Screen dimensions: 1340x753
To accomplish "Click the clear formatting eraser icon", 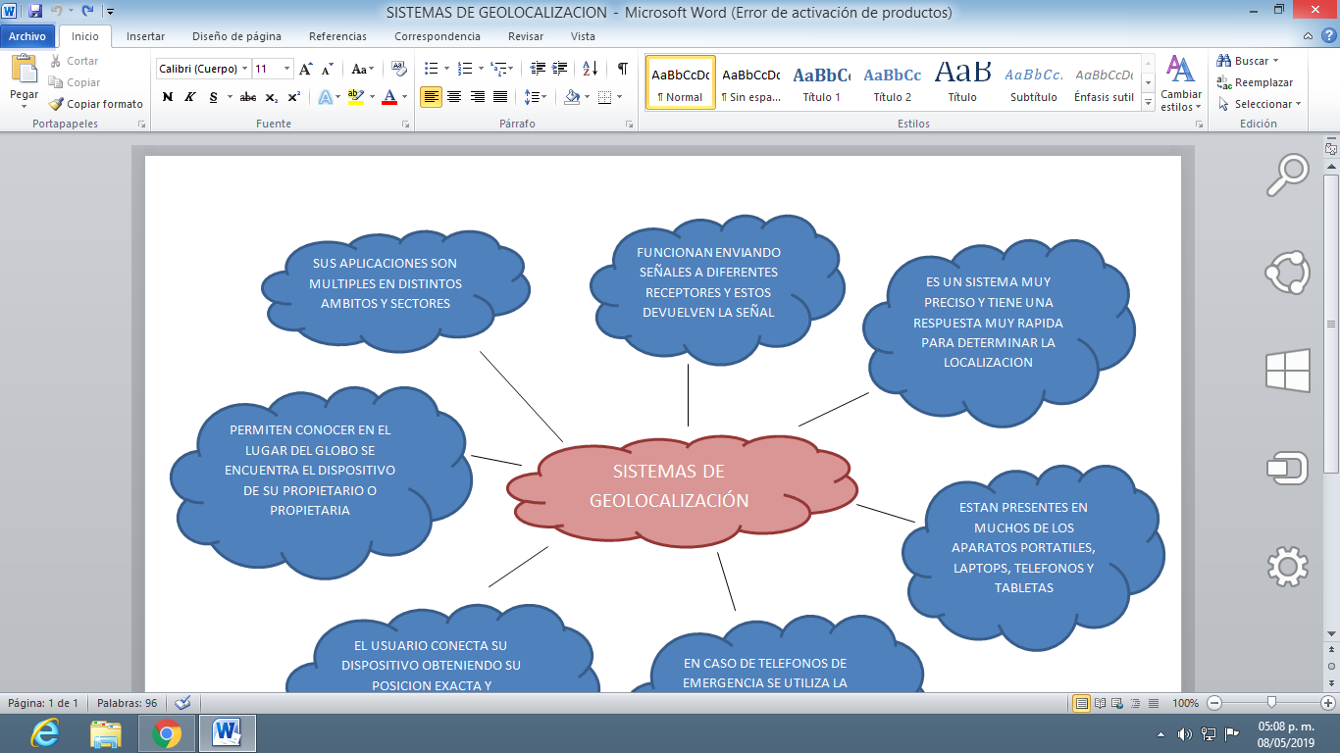I will click(398, 69).
